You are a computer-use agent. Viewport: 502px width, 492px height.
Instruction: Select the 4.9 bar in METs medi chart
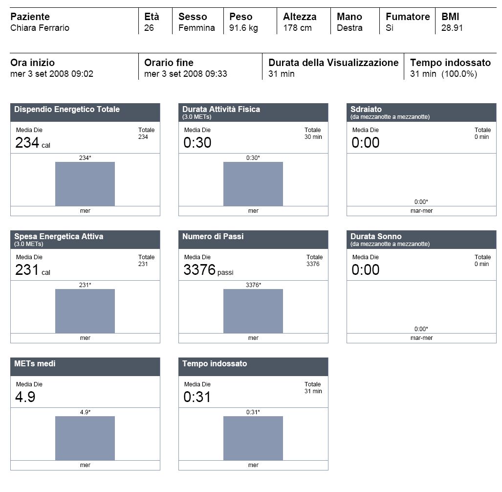(85, 438)
